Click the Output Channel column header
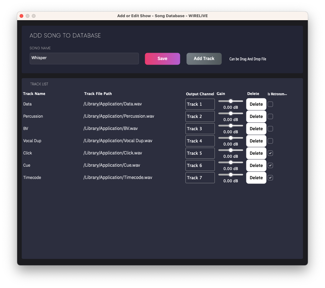325x288 pixels. pos(200,94)
